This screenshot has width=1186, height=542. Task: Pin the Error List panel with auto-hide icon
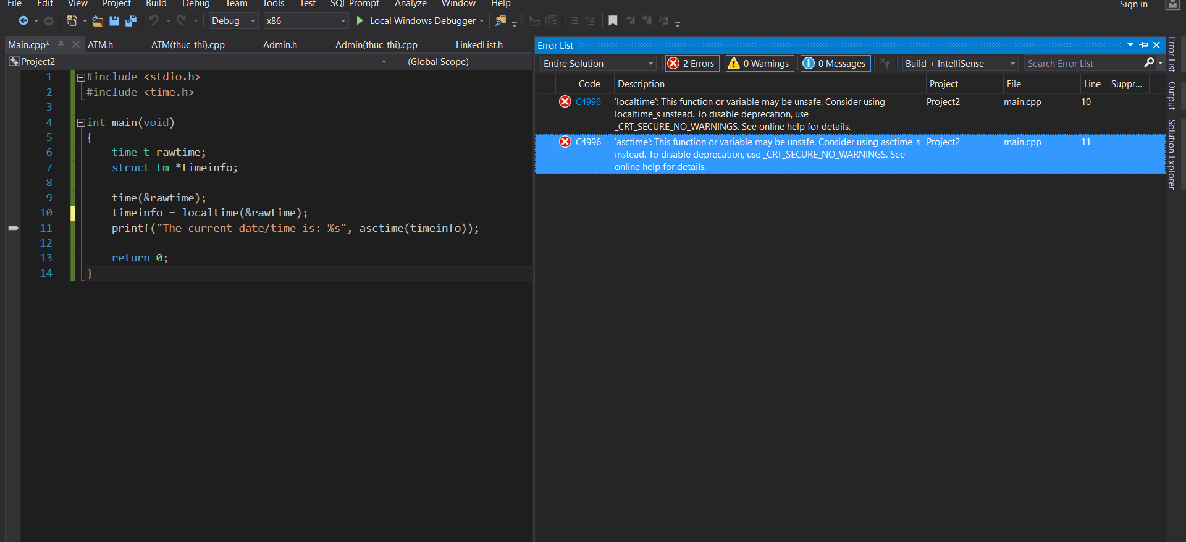1143,45
